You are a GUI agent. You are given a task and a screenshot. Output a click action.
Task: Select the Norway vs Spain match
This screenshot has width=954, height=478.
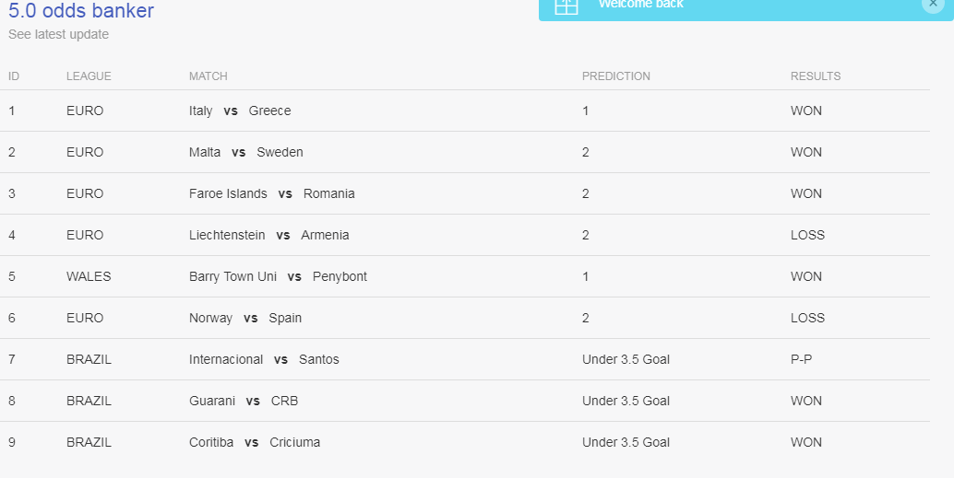(244, 318)
